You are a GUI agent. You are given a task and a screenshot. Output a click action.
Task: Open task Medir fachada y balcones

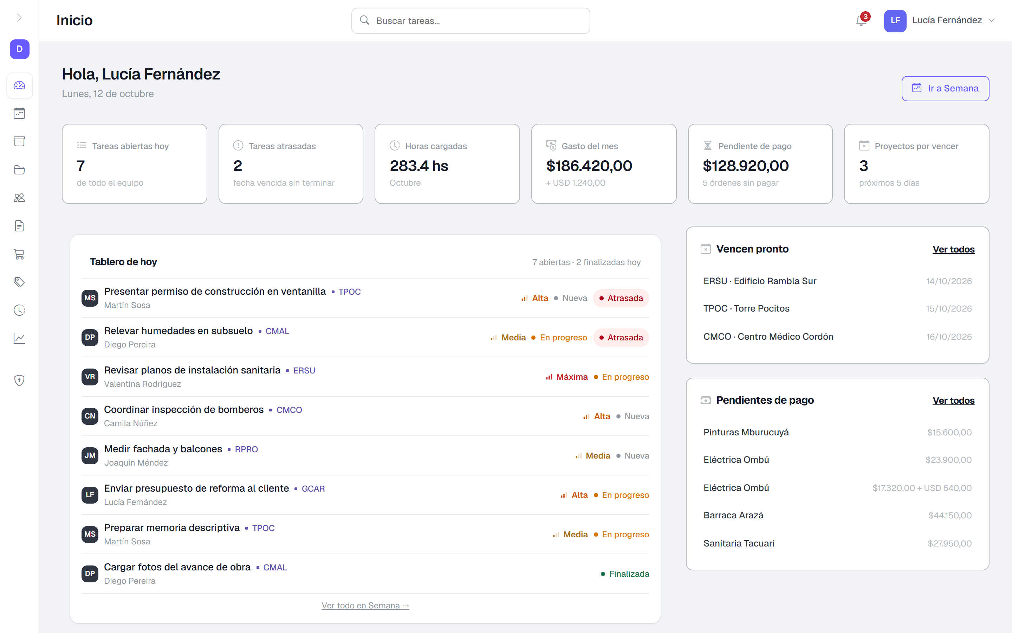click(x=365, y=455)
